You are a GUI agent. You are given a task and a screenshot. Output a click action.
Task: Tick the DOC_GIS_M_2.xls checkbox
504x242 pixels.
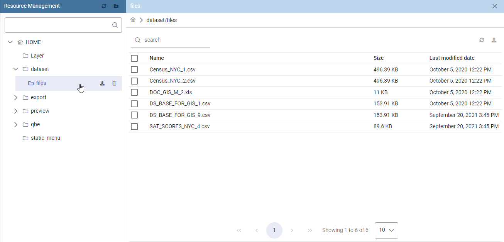point(134,92)
